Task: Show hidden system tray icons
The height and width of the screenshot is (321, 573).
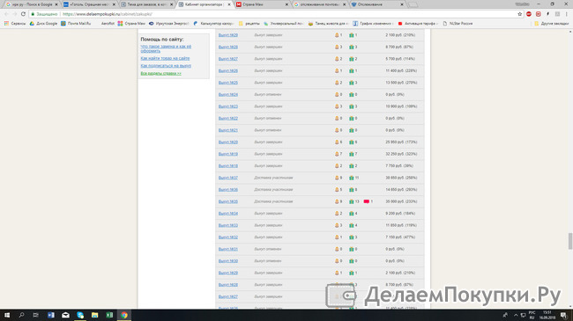Action: pyautogui.click(x=516, y=315)
